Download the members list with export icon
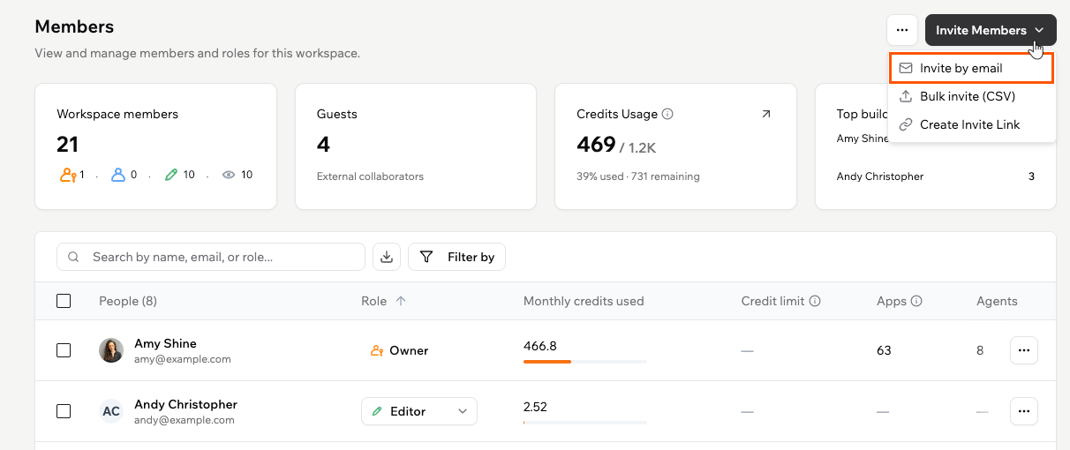 click(387, 257)
